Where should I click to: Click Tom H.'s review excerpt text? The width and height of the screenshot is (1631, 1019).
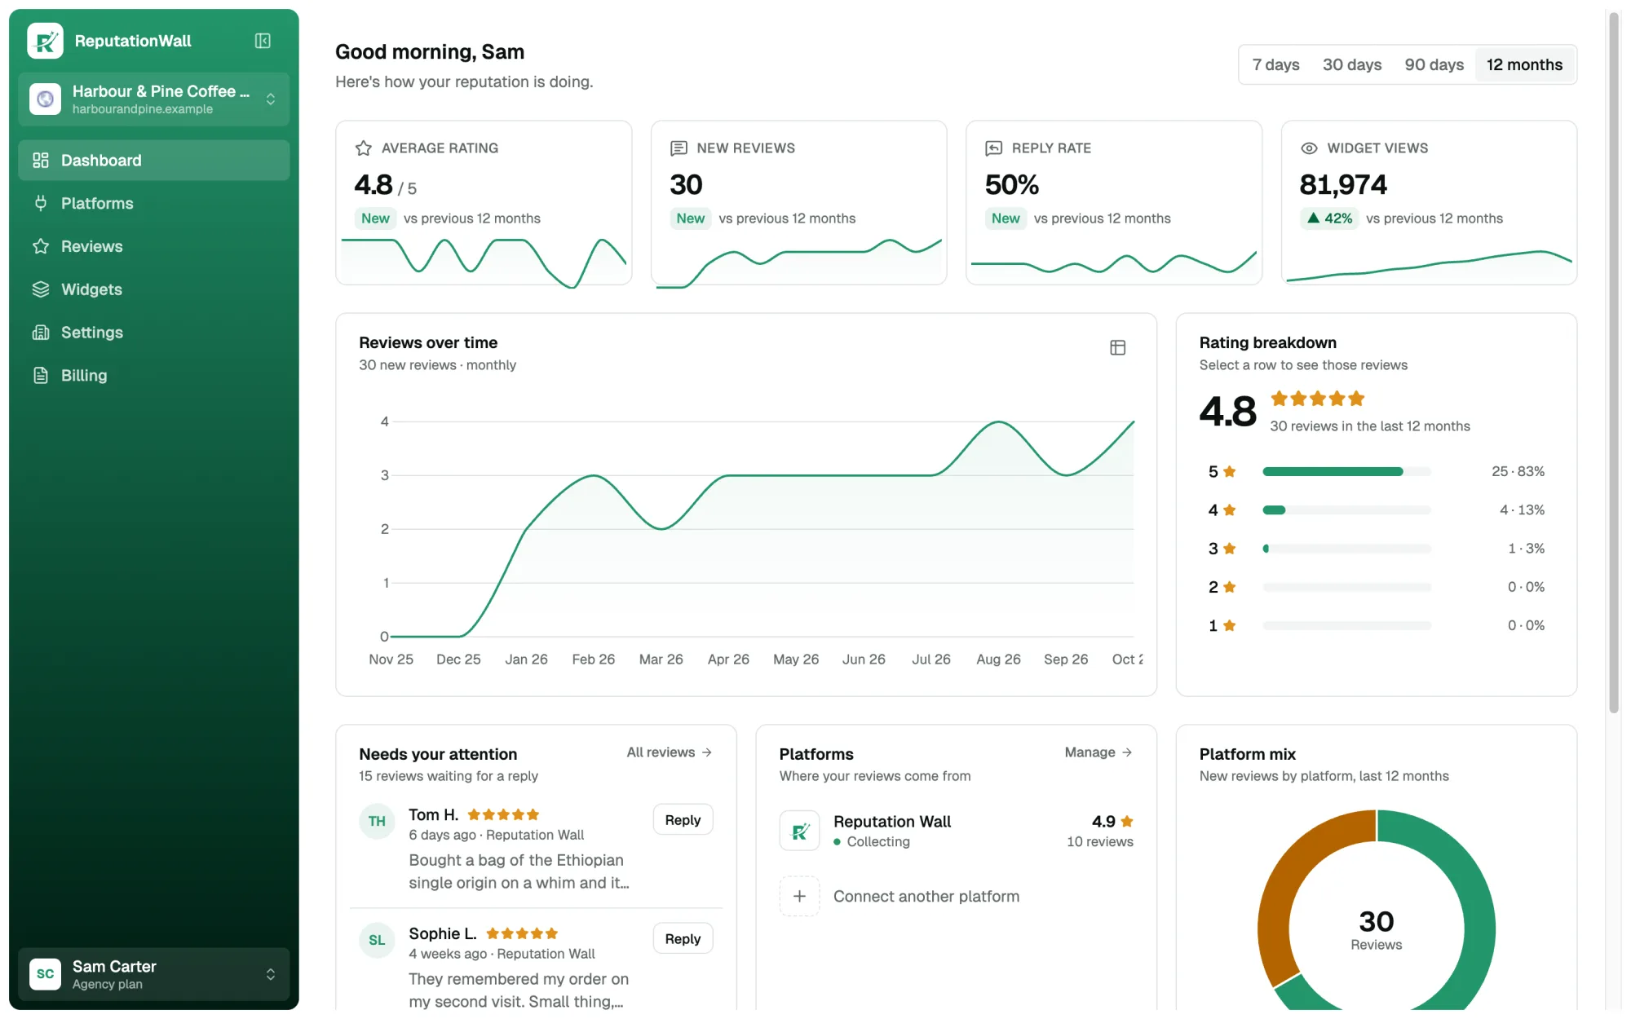point(519,871)
